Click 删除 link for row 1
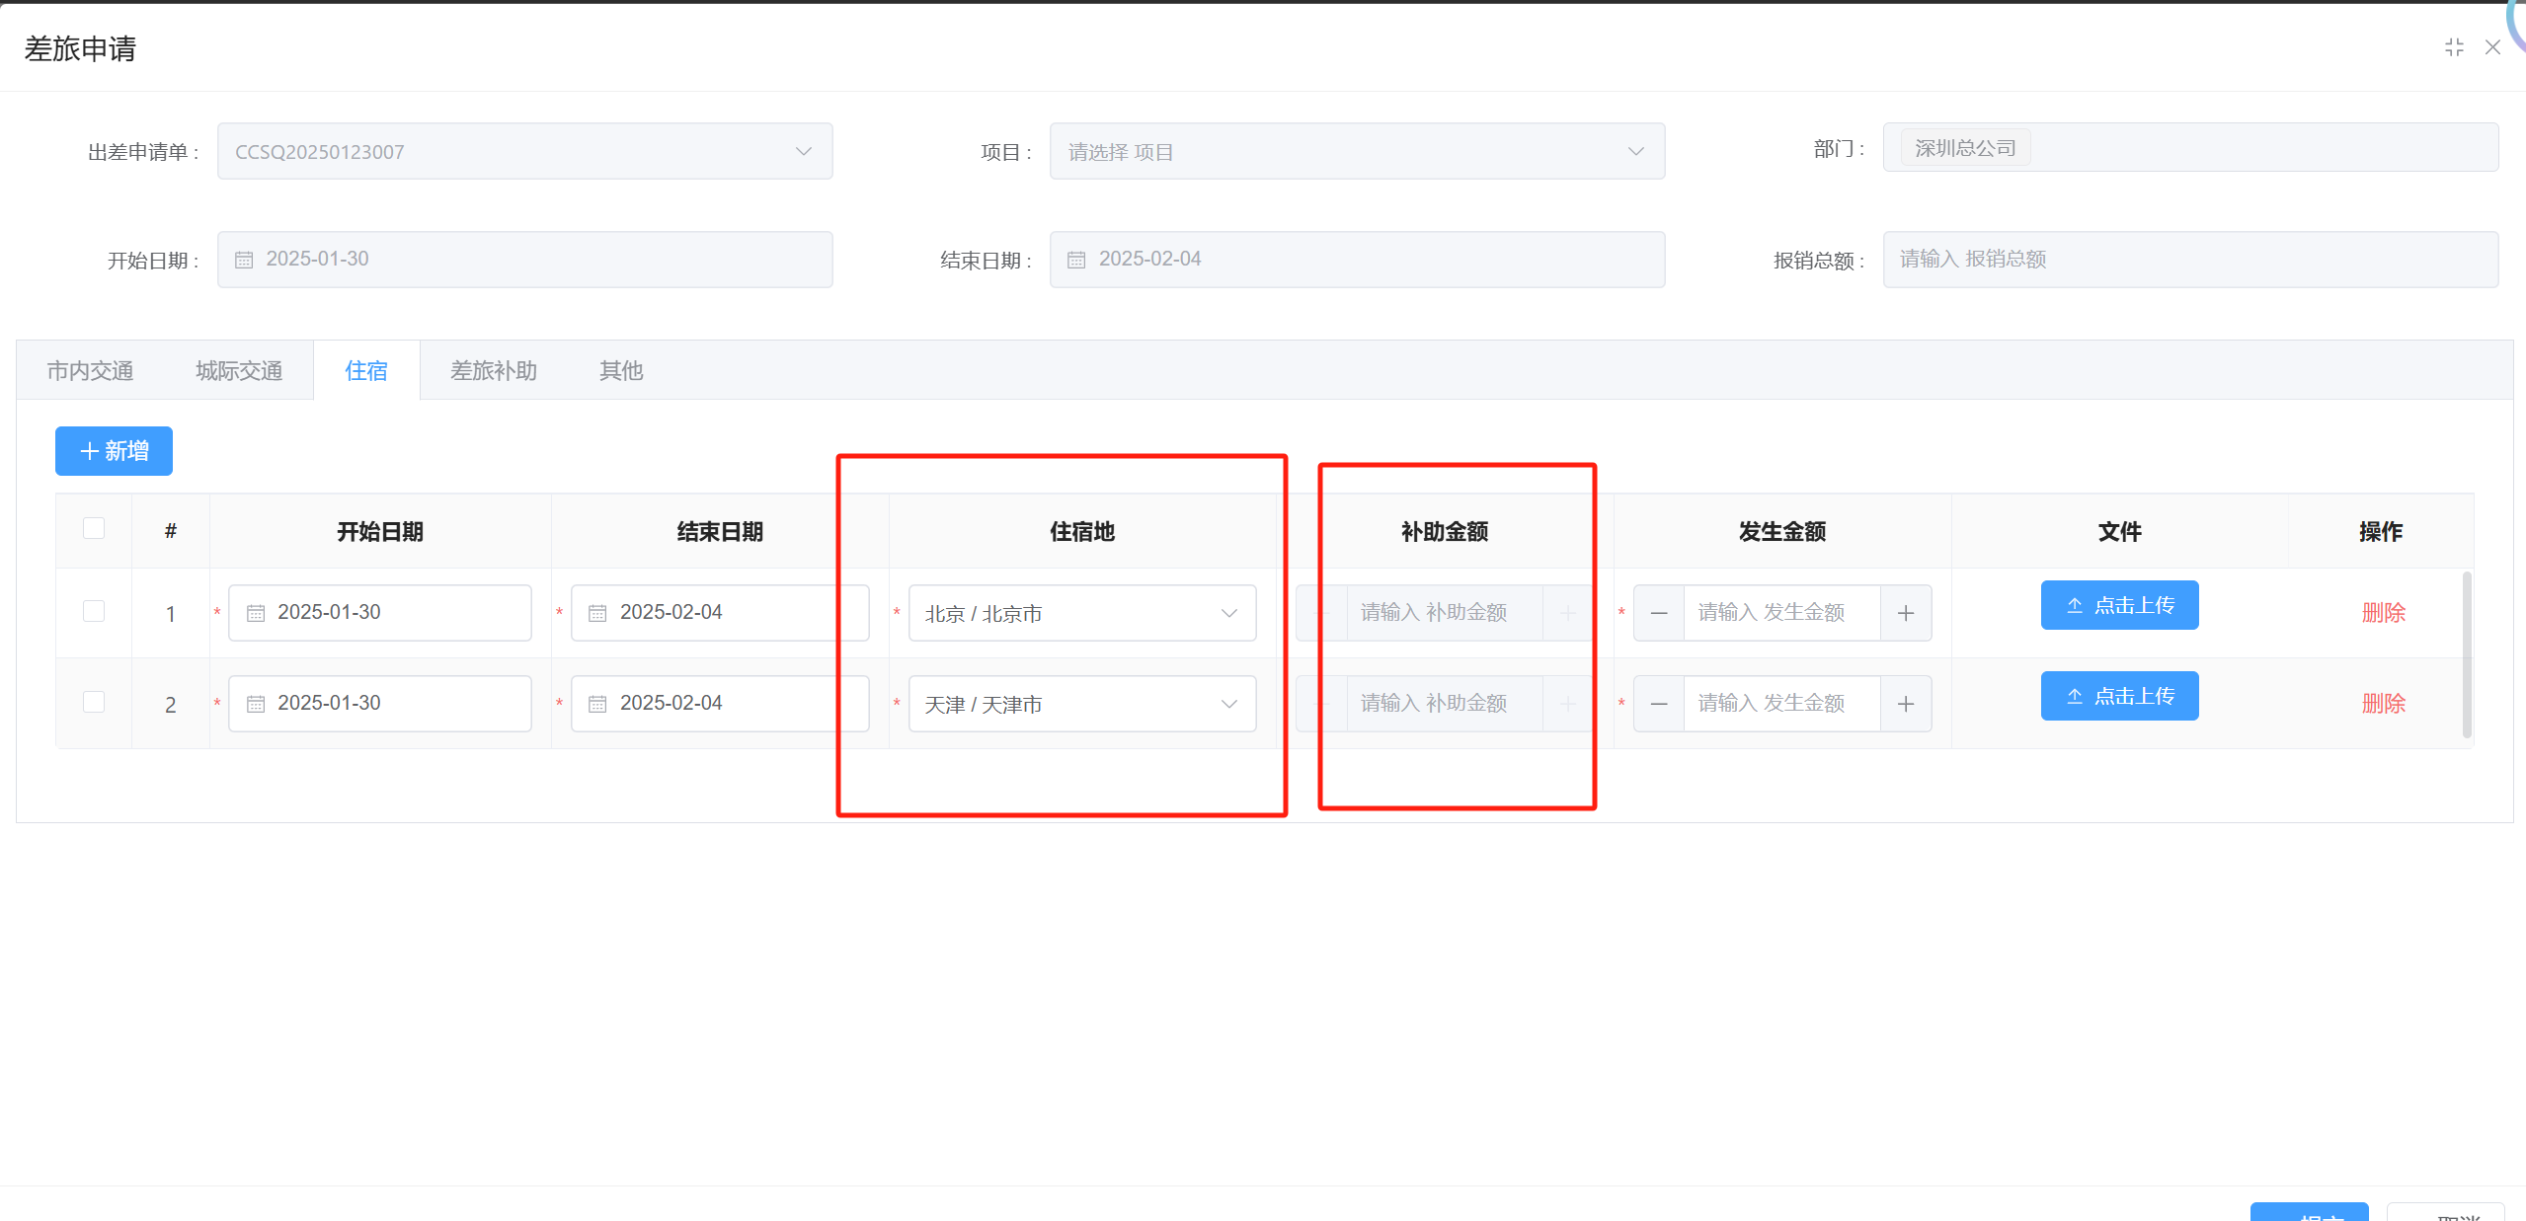The width and height of the screenshot is (2526, 1221). [2382, 613]
